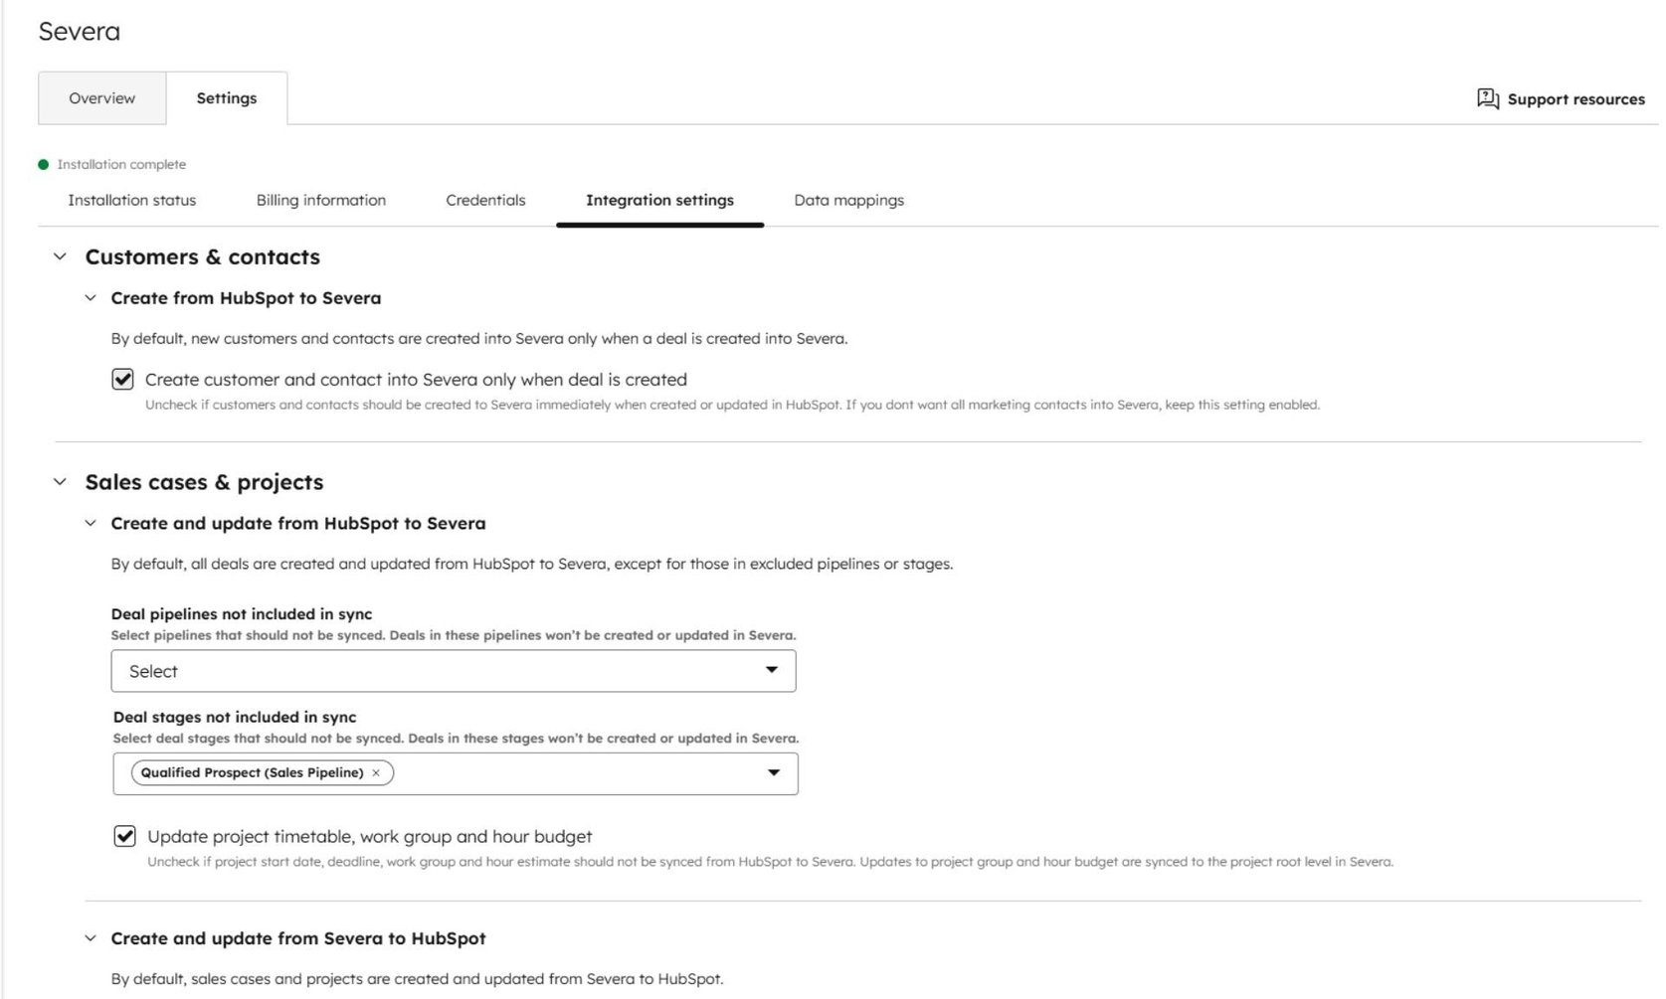Viewport: 1666px width, 999px height.
Task: Go to the Credentials tab
Action: (x=485, y=200)
